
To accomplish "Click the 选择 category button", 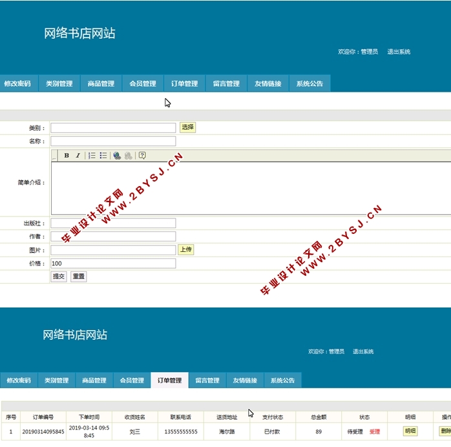I will point(188,127).
